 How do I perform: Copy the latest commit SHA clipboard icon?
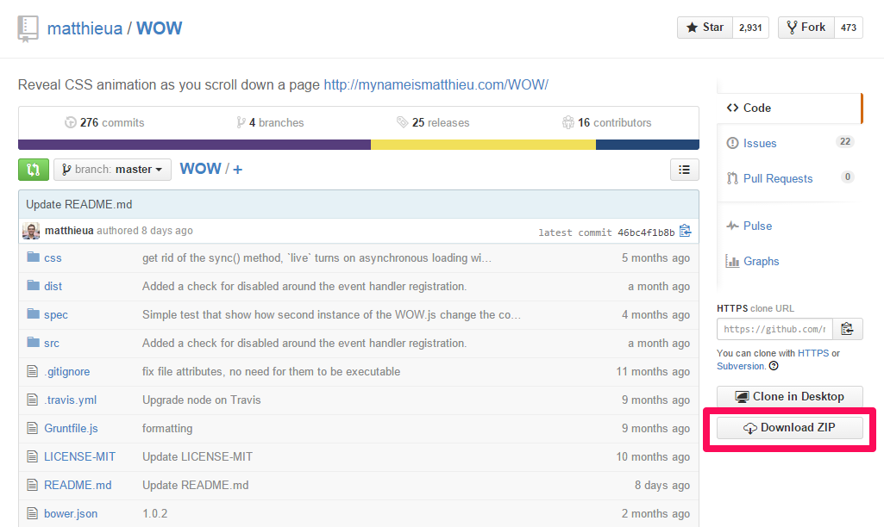[x=685, y=231]
